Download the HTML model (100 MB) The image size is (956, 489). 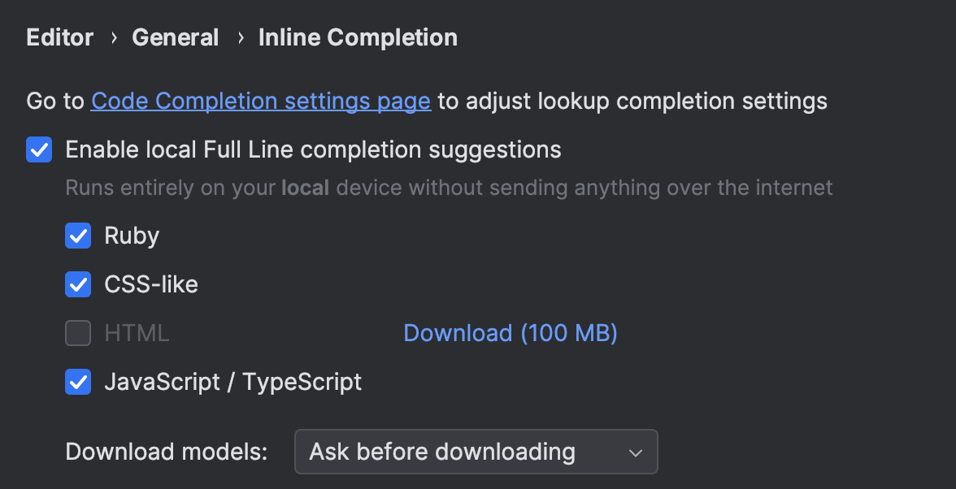(510, 333)
